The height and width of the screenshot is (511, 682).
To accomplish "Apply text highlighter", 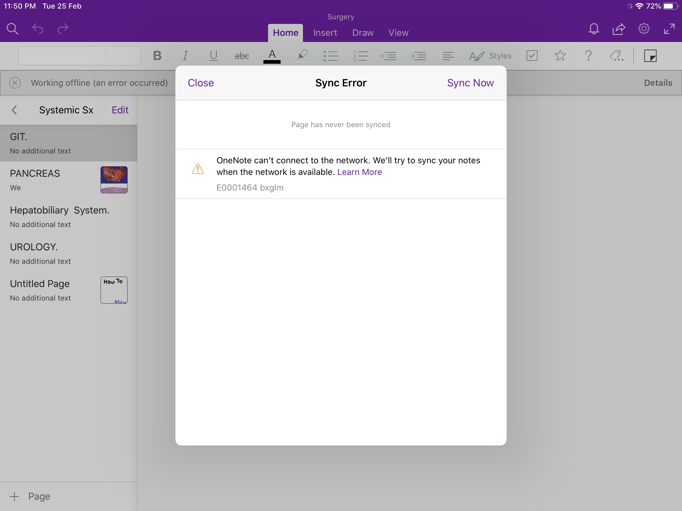I will [302, 56].
